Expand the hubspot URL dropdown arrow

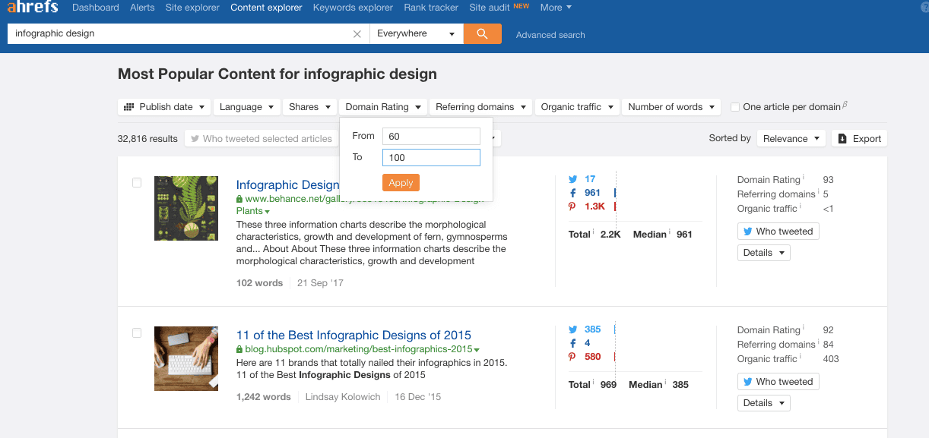click(477, 350)
